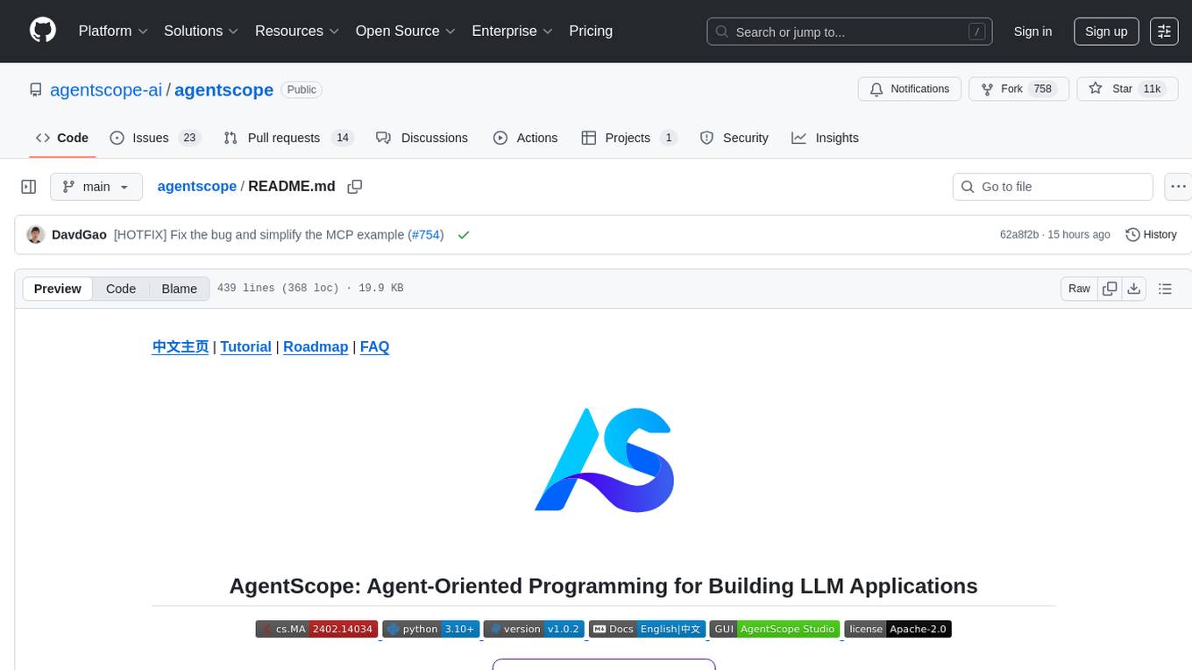Switch to the Insights tab
1192x670 pixels.
825,138
